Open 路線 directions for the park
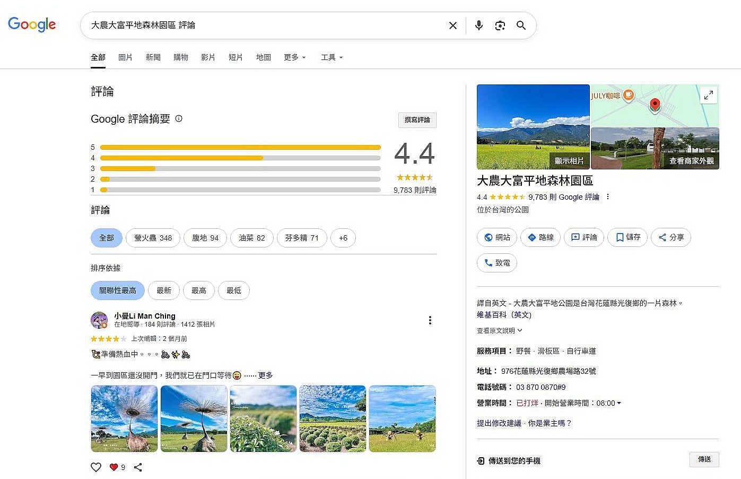 point(540,237)
